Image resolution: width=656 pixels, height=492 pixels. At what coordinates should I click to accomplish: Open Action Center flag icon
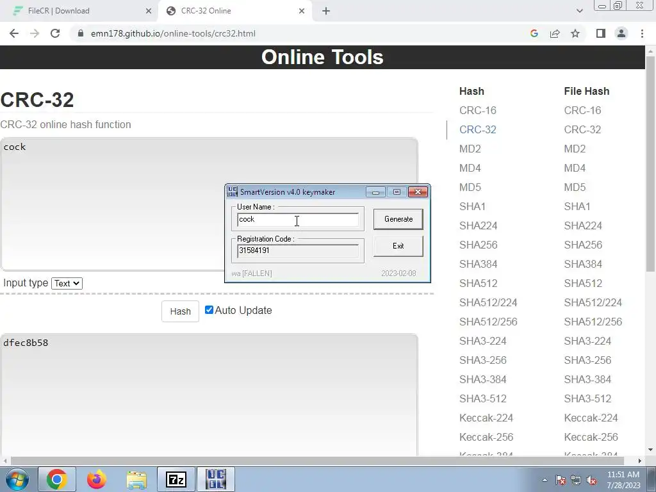[560, 480]
